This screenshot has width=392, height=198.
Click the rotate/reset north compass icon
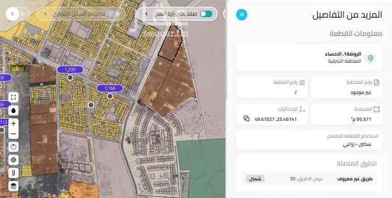(14, 147)
